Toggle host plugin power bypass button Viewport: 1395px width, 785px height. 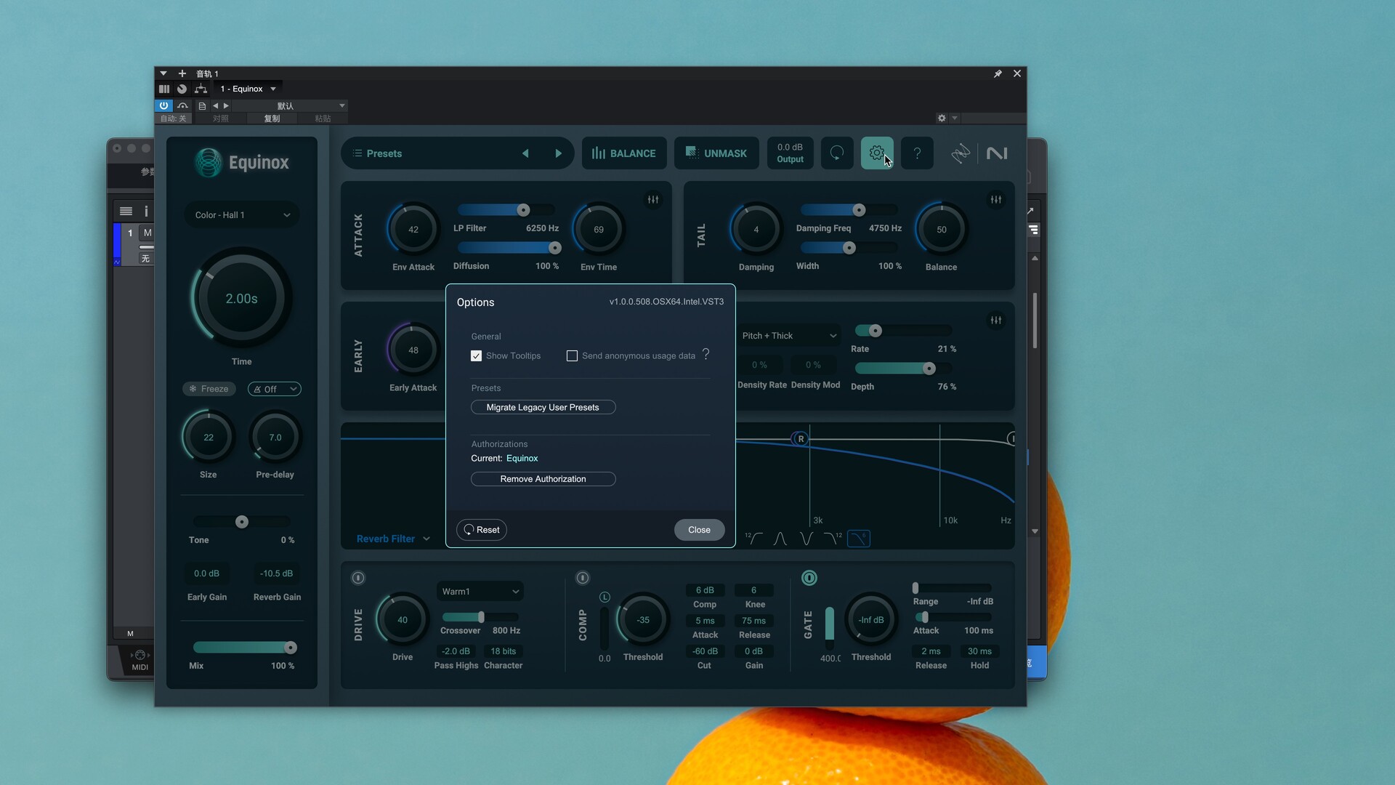tap(163, 105)
